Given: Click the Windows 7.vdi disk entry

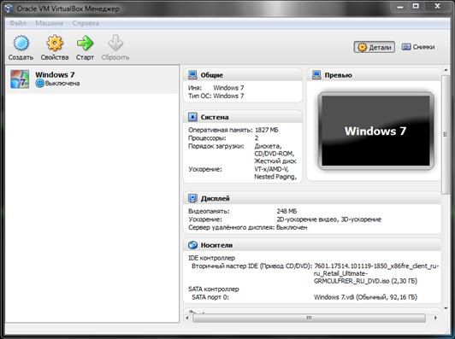Looking at the screenshot, I should point(365,297).
